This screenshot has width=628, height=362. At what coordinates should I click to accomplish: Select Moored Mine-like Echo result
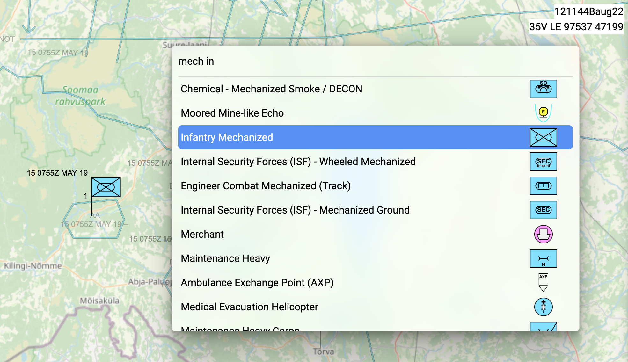click(232, 113)
